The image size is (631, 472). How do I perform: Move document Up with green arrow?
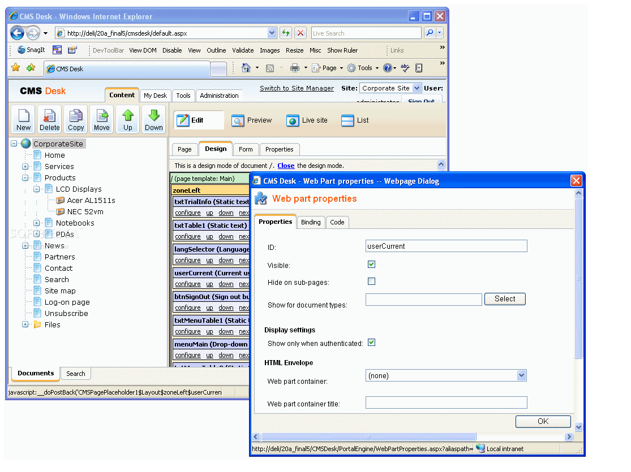(128, 119)
